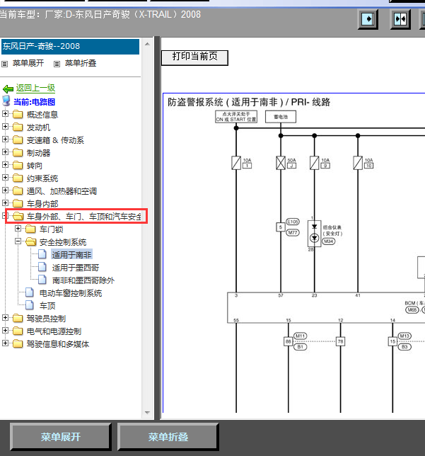Click the green back arrow icon

pos(8,89)
